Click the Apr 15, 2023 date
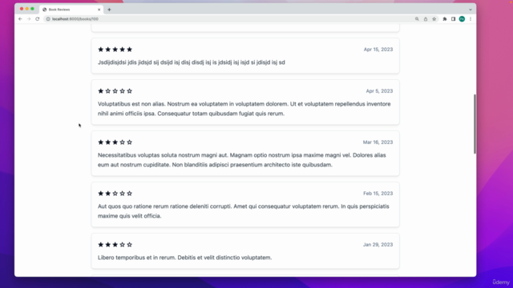 378,50
